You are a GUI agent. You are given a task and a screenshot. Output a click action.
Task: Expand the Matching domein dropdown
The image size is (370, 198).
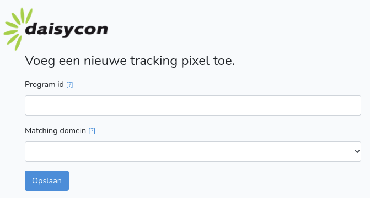tap(193, 151)
